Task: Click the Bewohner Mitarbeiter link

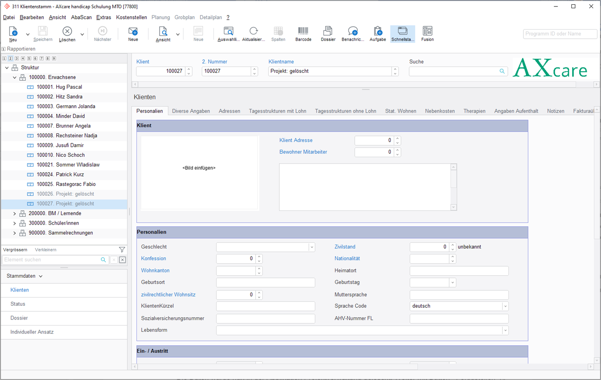Action: pyautogui.click(x=303, y=152)
